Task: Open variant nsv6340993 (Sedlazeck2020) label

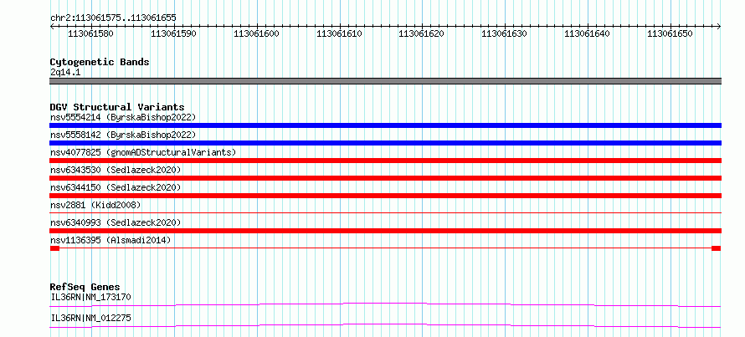Action: [x=116, y=222]
